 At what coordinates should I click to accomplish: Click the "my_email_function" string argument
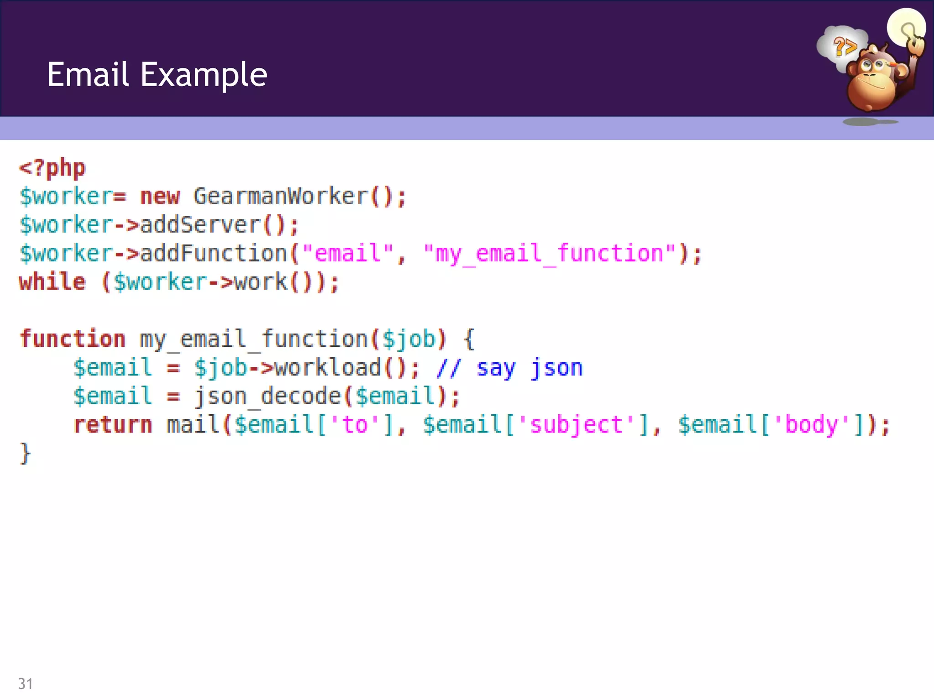point(550,254)
